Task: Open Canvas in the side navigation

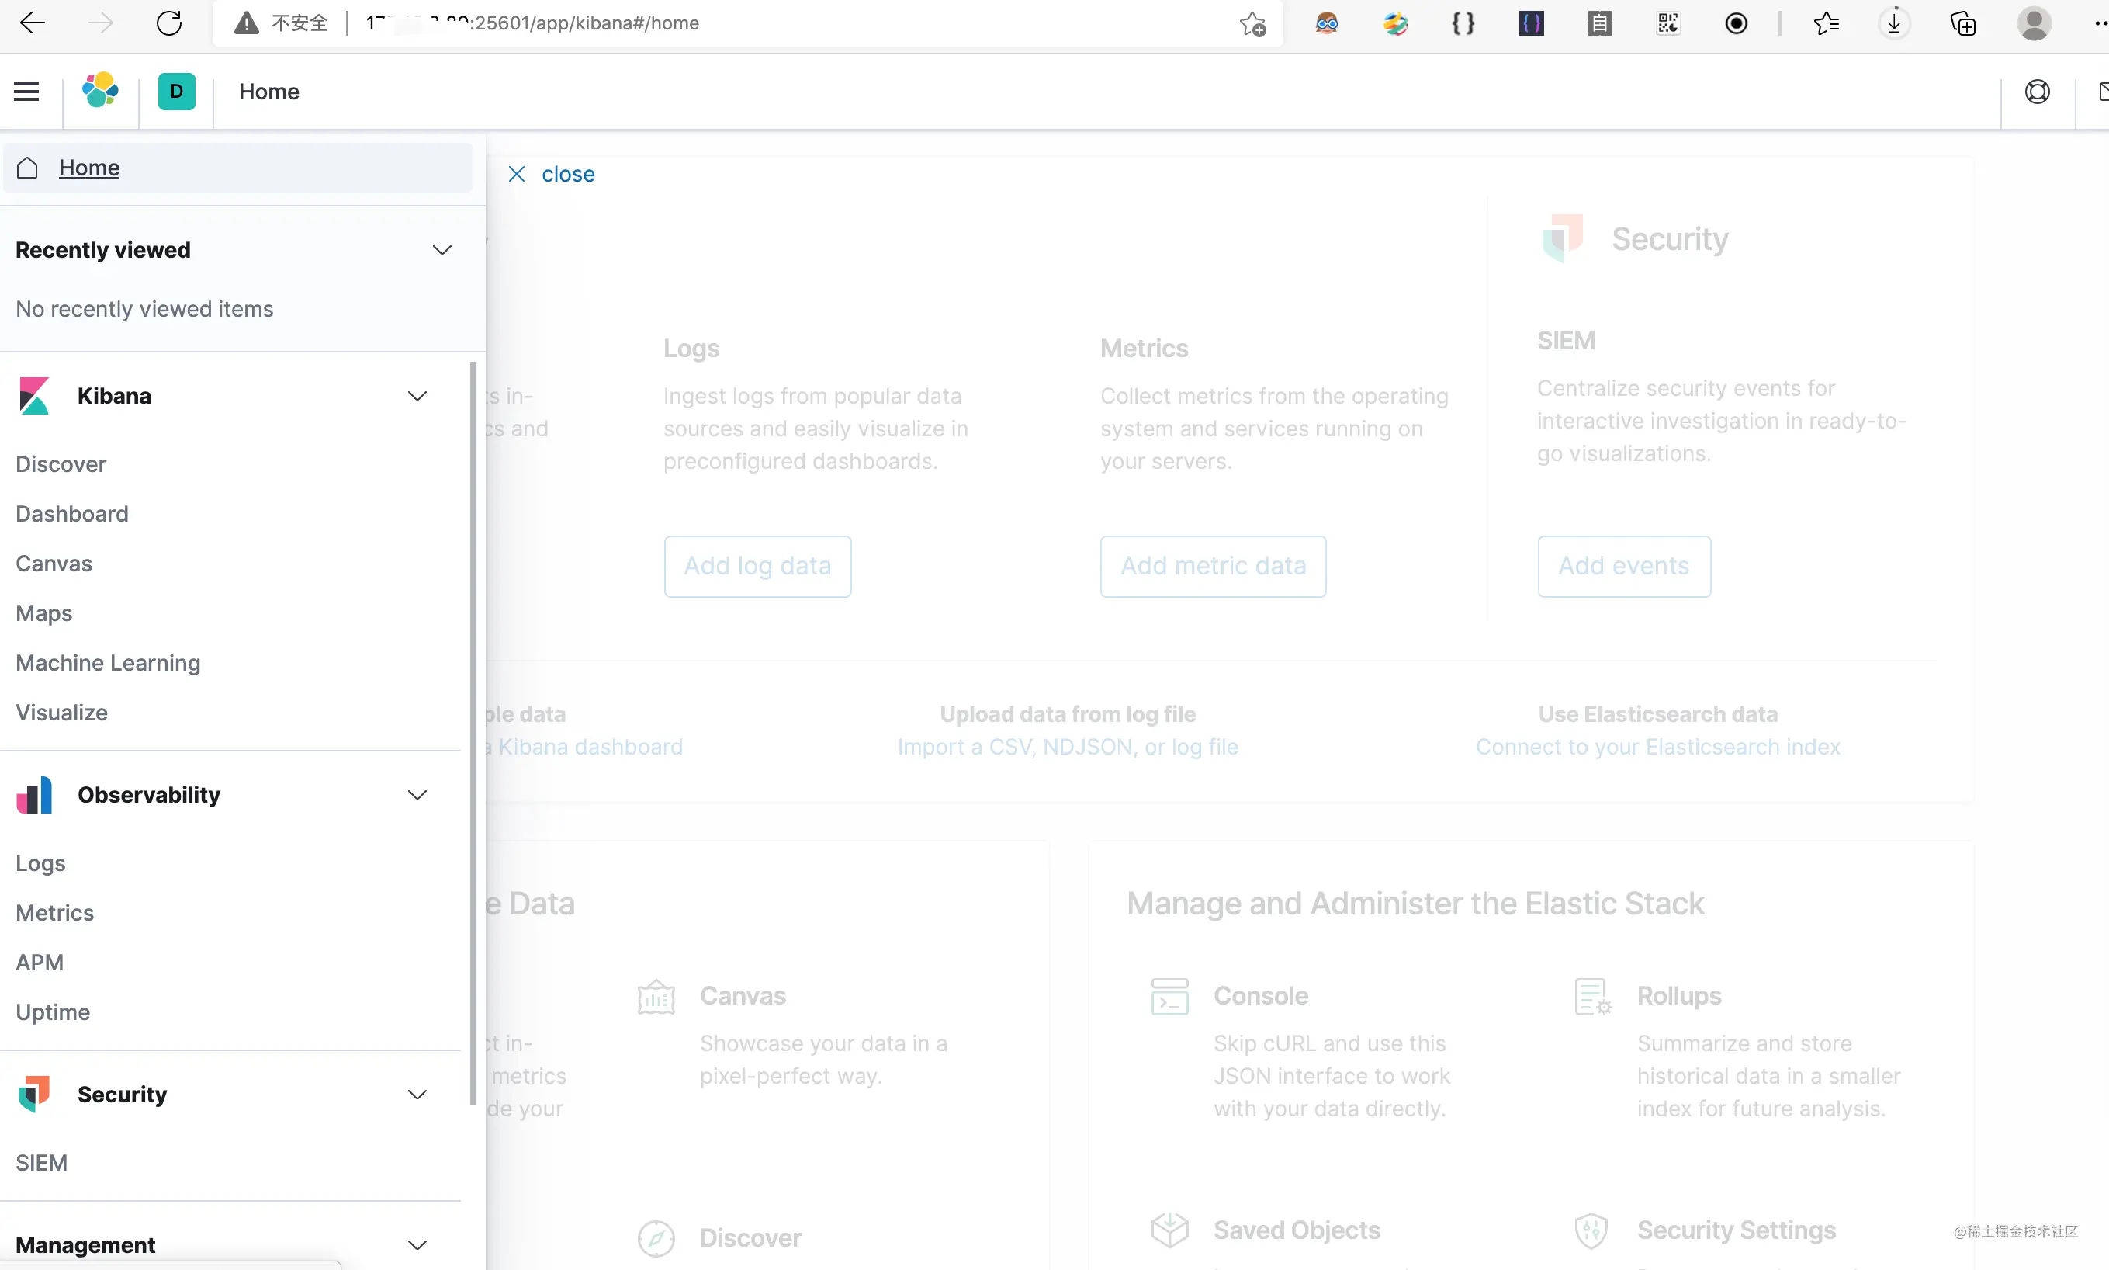Action: point(54,563)
